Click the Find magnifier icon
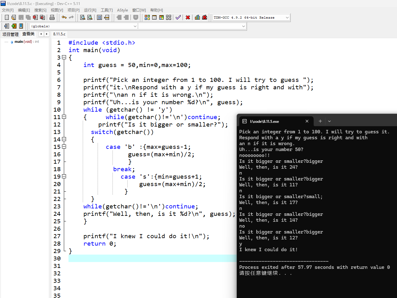This screenshot has height=298, width=397. pos(83,17)
